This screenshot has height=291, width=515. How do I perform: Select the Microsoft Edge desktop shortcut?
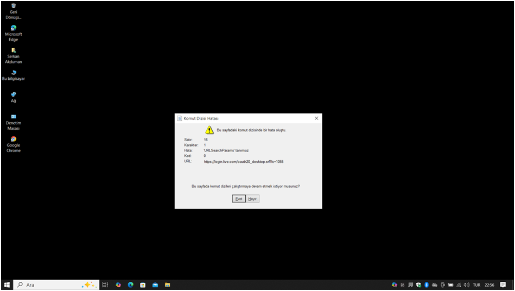point(13,33)
